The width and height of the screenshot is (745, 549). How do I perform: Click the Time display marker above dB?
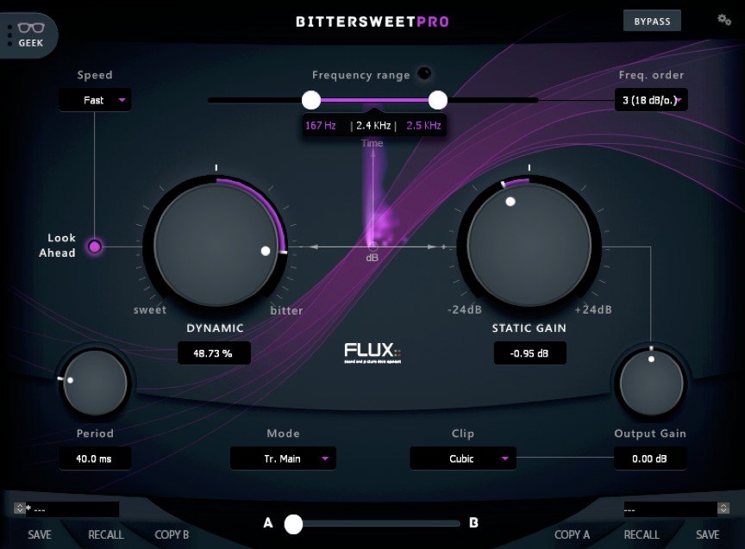click(x=372, y=143)
